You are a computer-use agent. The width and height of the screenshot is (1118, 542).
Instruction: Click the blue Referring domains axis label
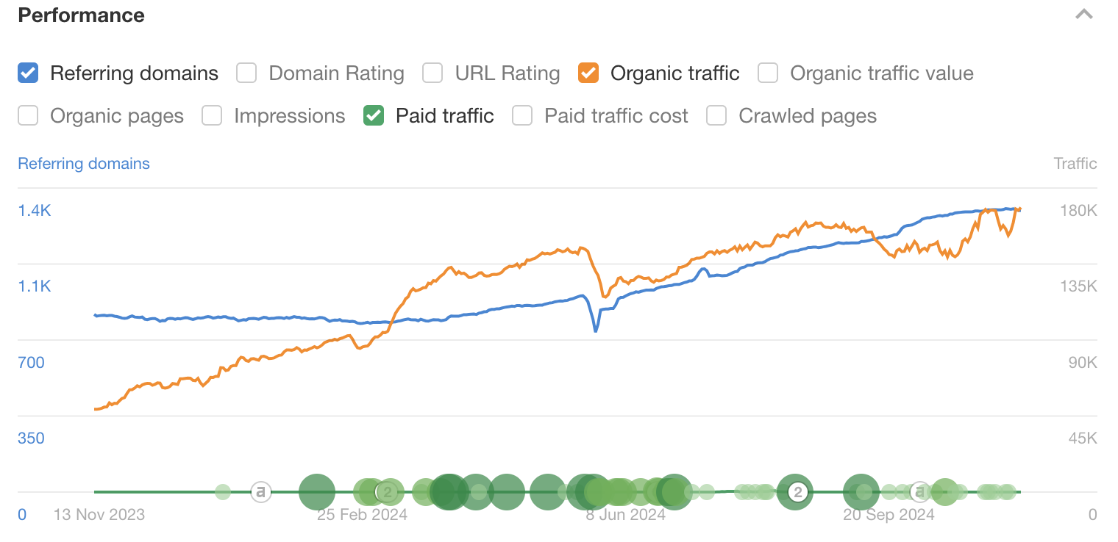pos(84,164)
